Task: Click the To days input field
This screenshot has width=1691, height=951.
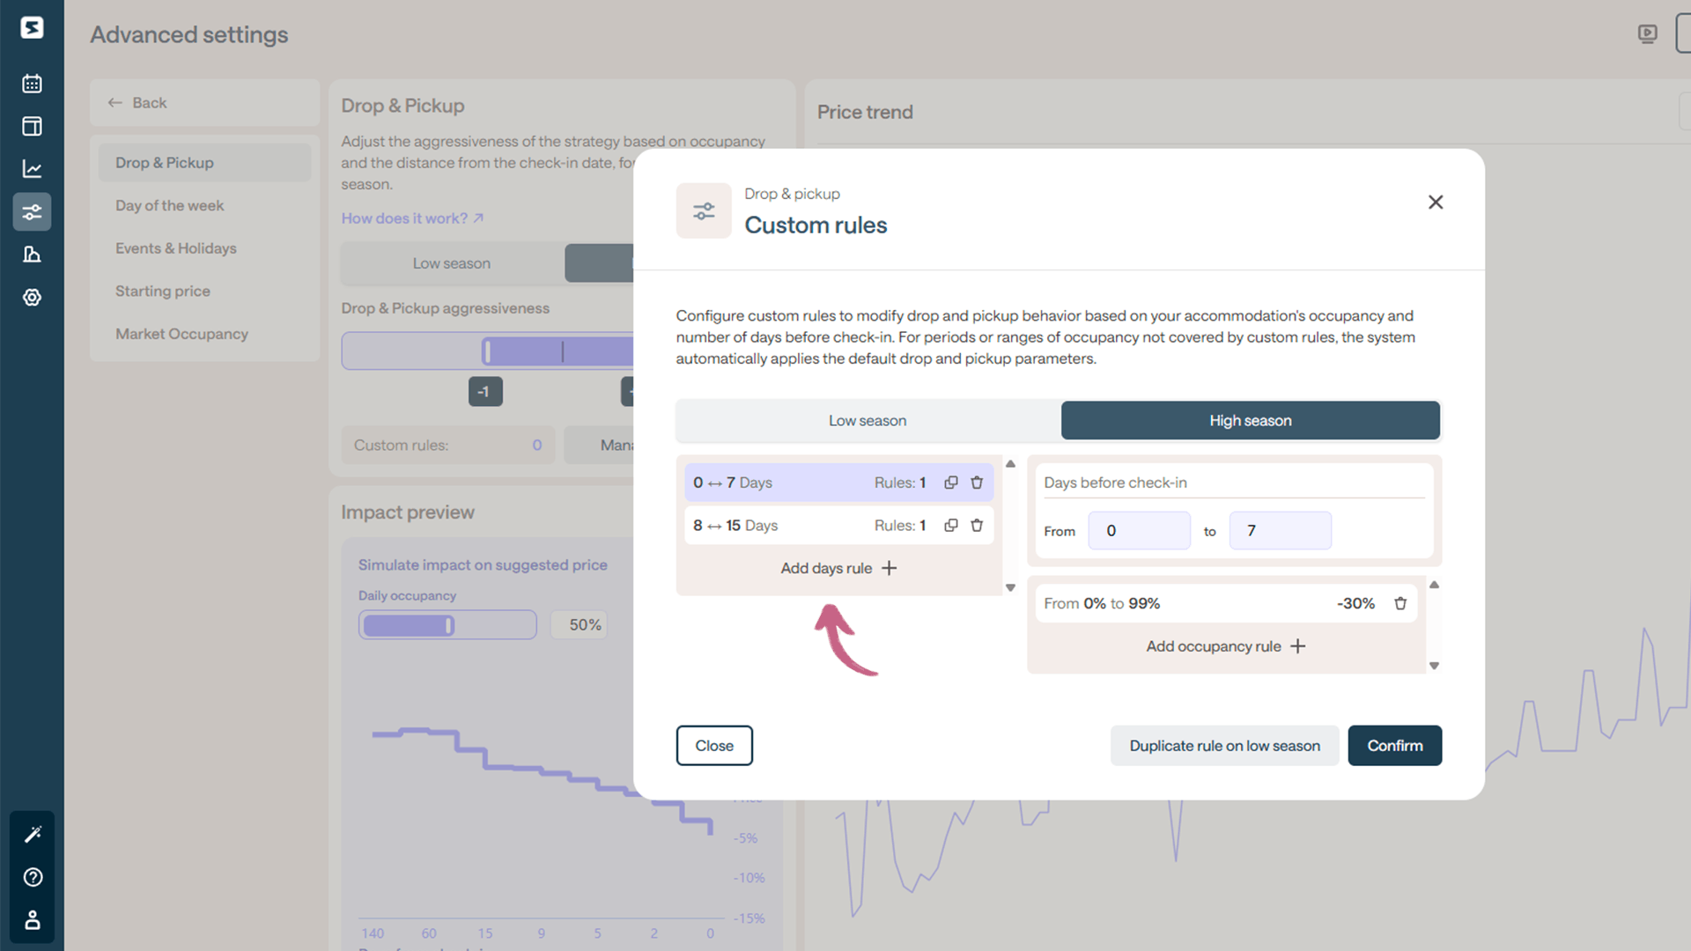Action: (x=1280, y=531)
